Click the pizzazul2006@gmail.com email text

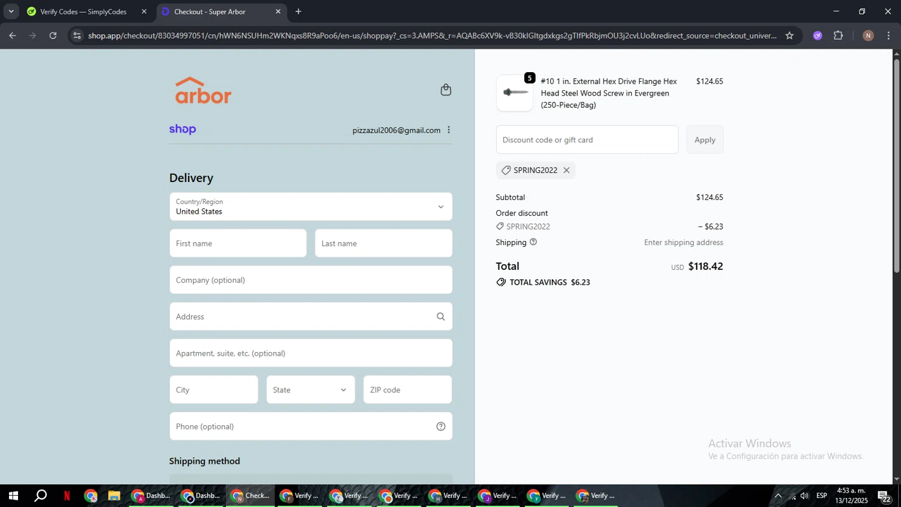tap(396, 130)
